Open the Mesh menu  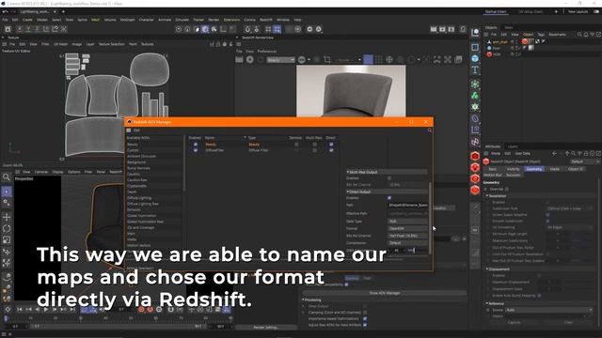click(x=95, y=20)
